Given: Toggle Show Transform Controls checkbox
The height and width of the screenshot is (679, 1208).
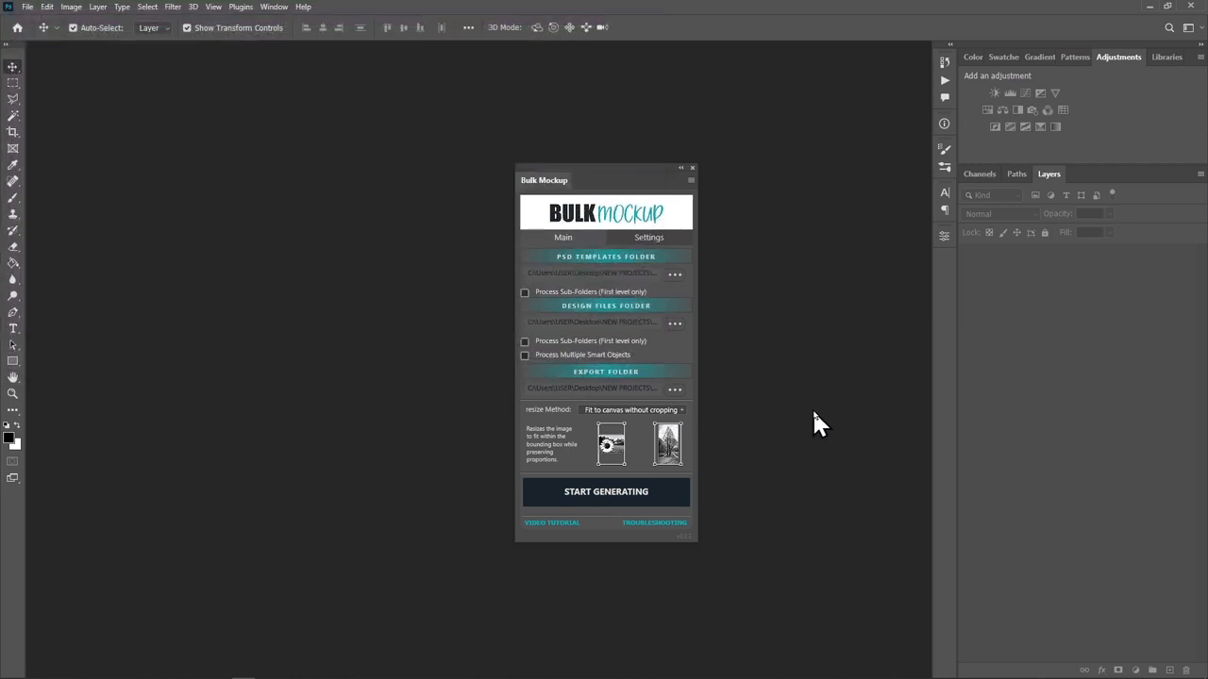Looking at the screenshot, I should pos(187,27).
